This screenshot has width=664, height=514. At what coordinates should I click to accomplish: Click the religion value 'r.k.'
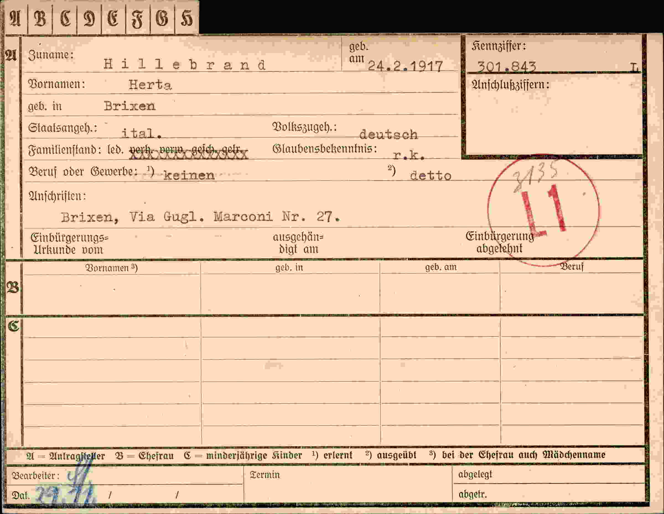pos(409,155)
